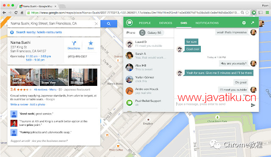Open Sarah A conversation

149,56
